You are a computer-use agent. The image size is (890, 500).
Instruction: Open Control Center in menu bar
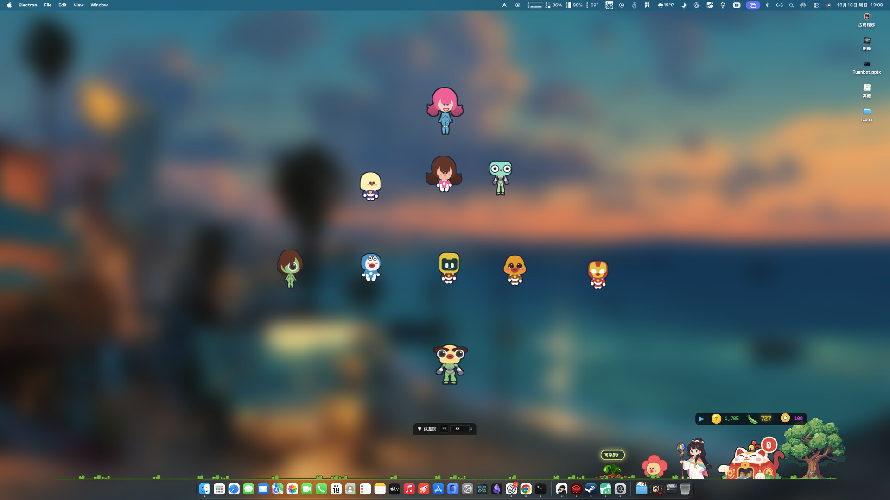pos(816,5)
